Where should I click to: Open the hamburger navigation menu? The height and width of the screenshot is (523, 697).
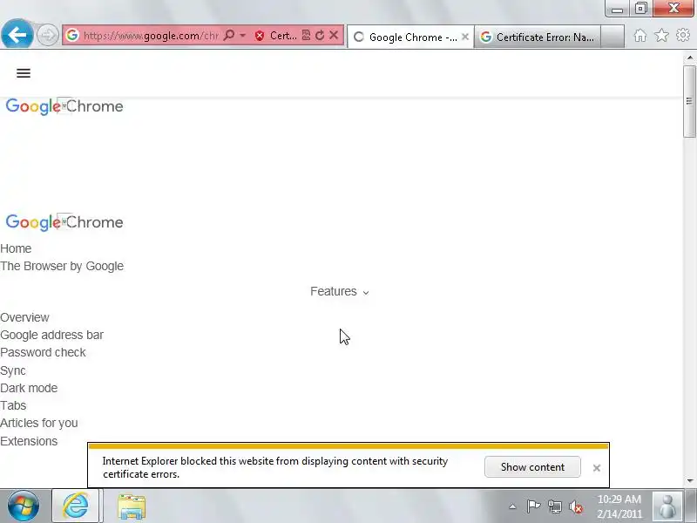click(24, 73)
